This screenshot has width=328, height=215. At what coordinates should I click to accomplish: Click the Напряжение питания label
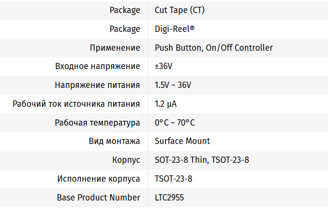[97, 85]
